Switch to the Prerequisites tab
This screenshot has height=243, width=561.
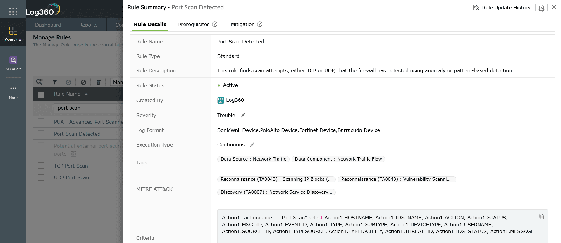(194, 24)
